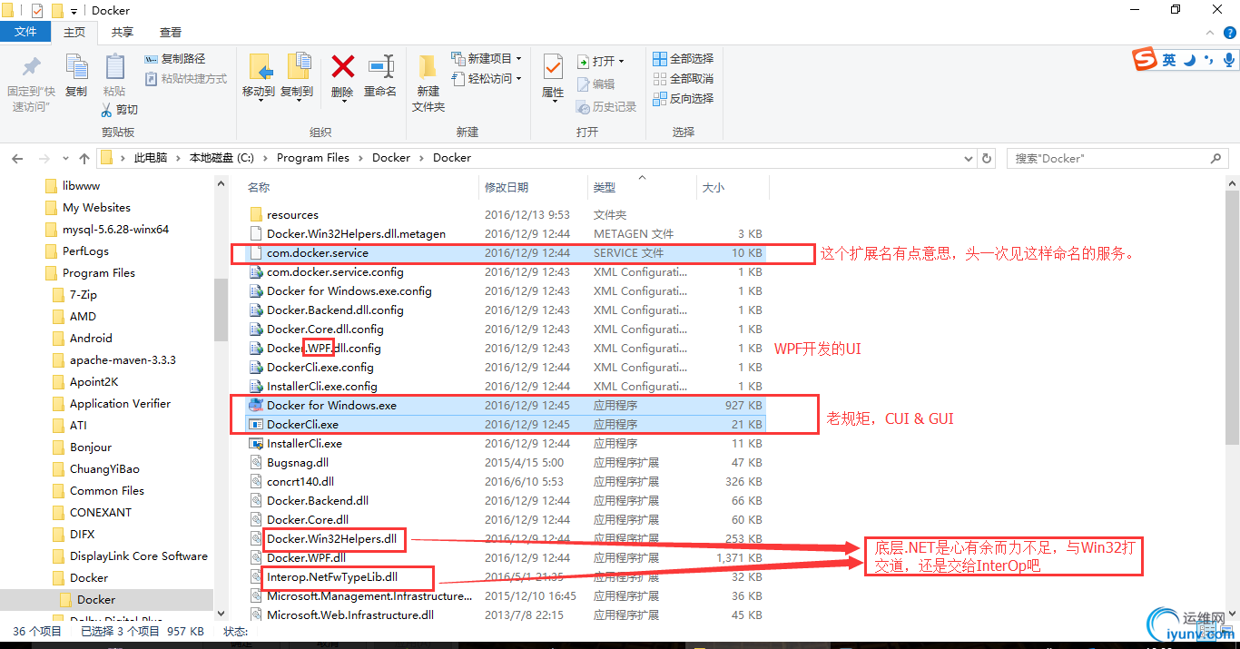Open the Open (打开) dropdown arrow
The width and height of the screenshot is (1240, 649).
point(621,62)
